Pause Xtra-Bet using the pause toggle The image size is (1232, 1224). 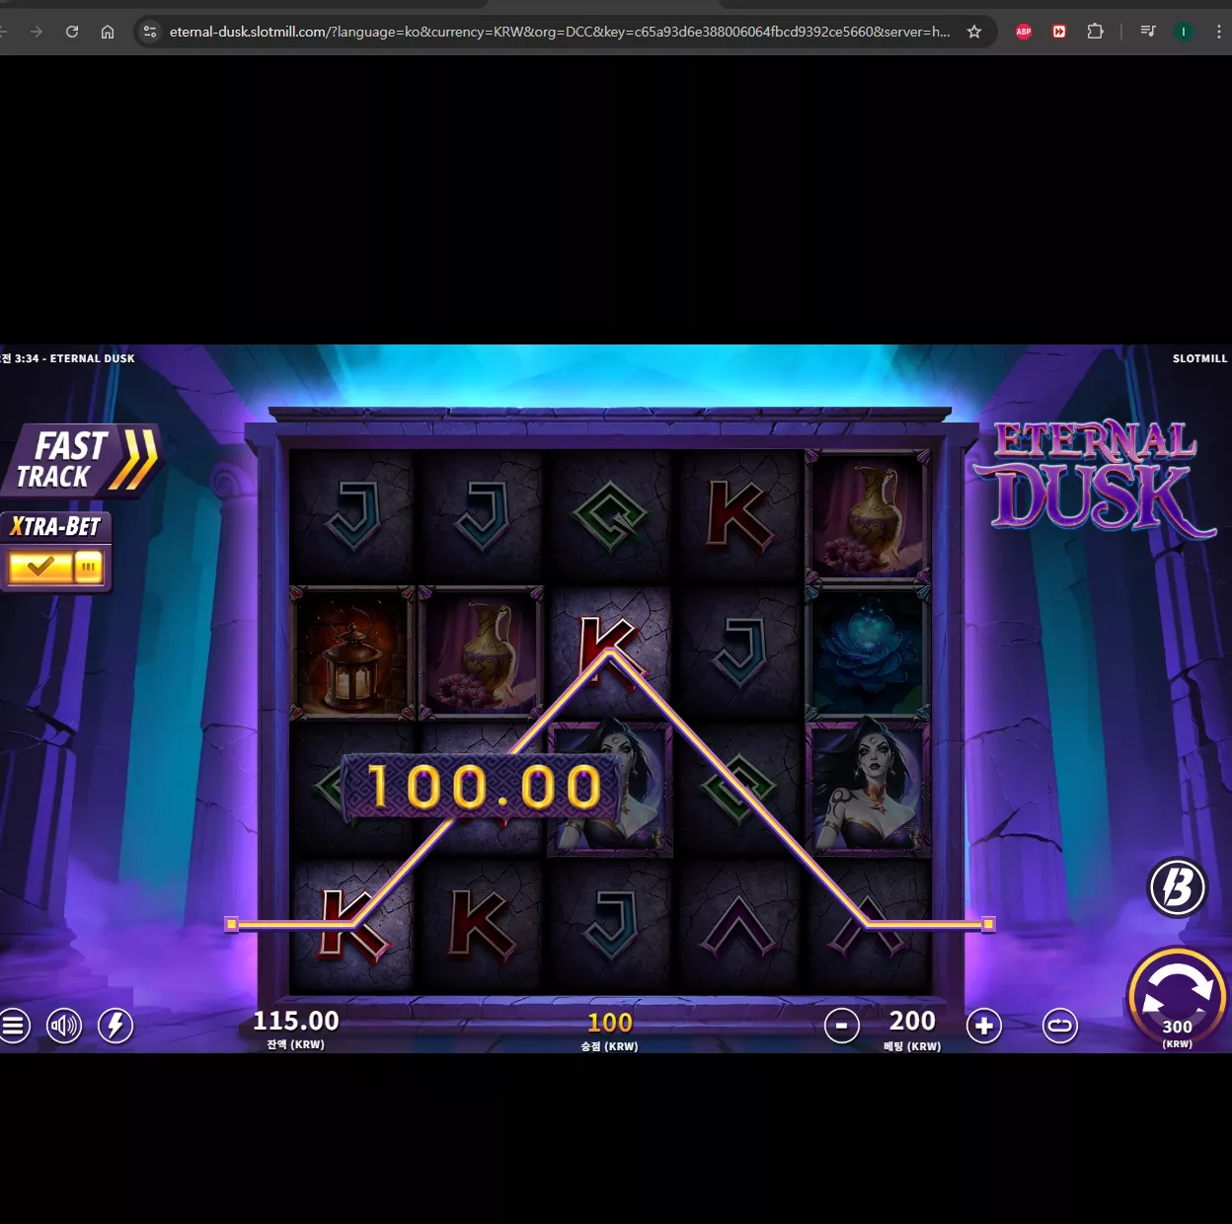pos(89,568)
